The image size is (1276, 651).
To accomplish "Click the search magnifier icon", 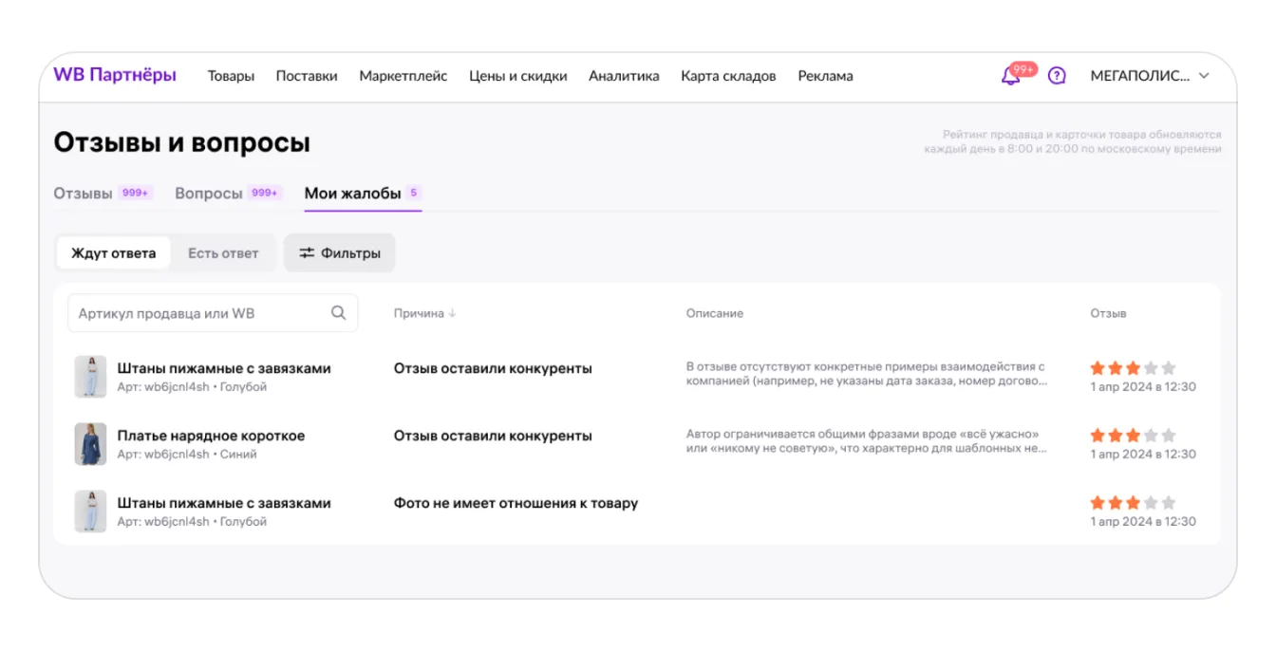I will click(x=338, y=313).
